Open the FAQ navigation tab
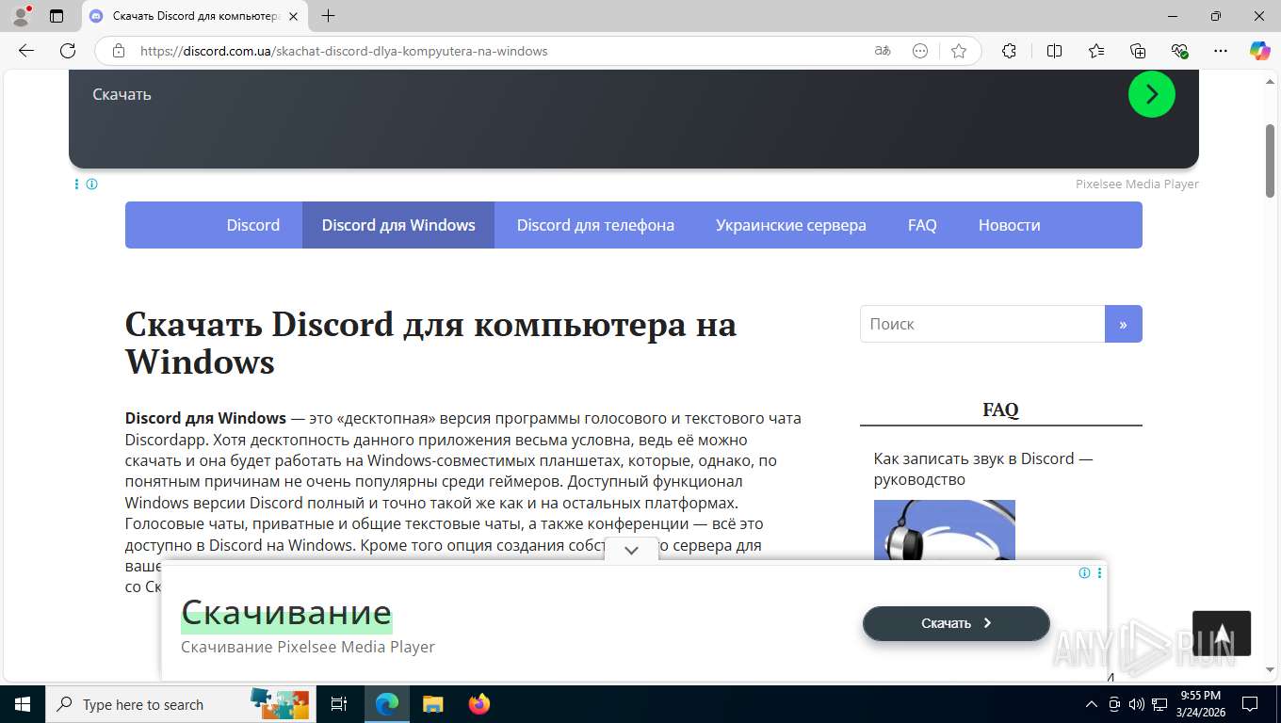This screenshot has width=1281, height=723. [x=922, y=225]
